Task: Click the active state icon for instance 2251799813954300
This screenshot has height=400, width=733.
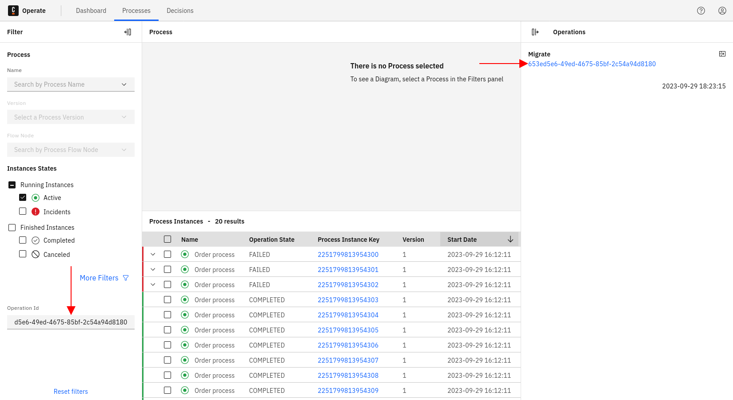Action: pos(185,254)
